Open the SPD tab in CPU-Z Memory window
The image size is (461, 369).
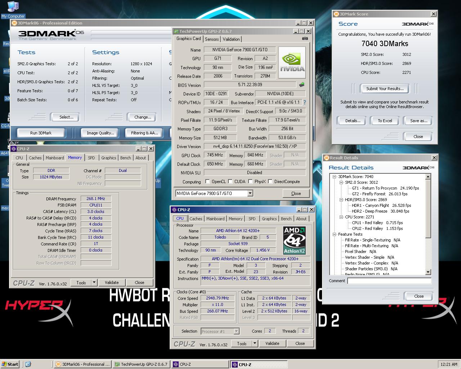tap(91, 158)
